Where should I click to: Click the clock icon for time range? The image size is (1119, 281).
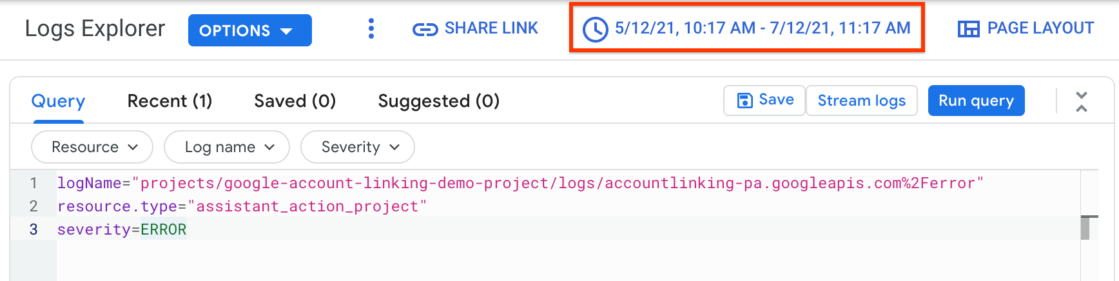[595, 29]
